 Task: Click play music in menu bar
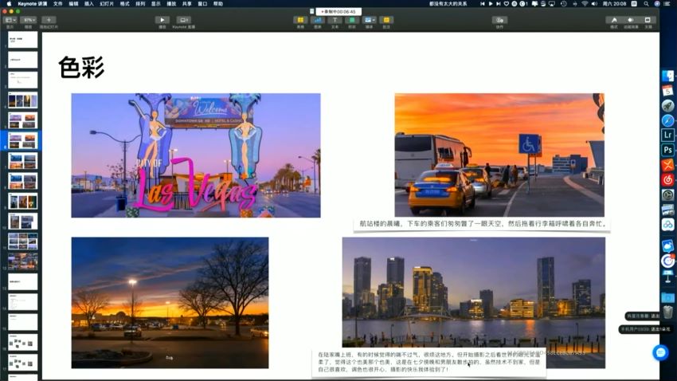(x=491, y=3)
